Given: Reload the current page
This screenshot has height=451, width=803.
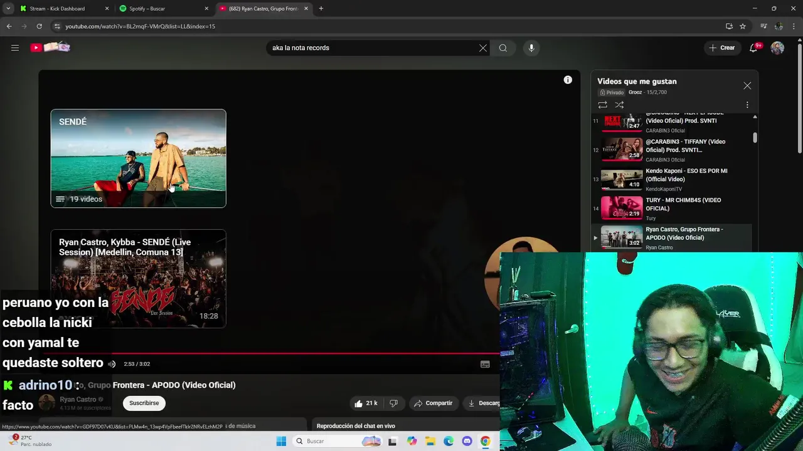Looking at the screenshot, I should tap(39, 26).
